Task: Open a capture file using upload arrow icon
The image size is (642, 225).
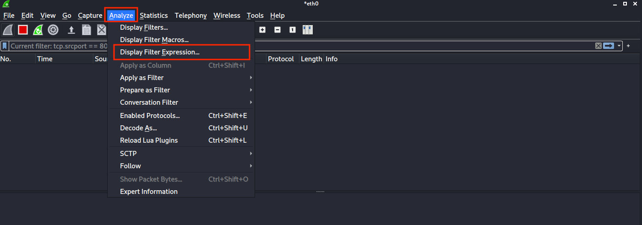Action: tap(71, 30)
